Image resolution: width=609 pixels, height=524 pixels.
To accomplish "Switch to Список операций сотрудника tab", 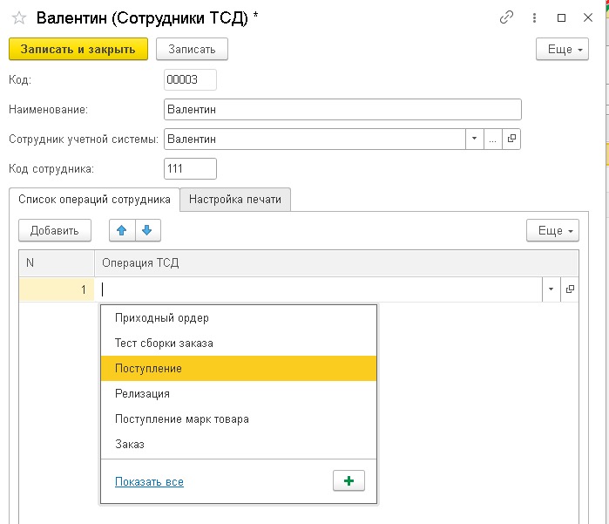I will point(94,200).
